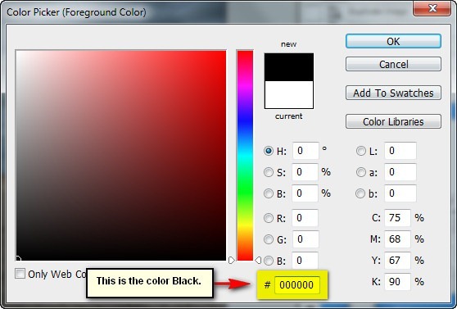Select the Lab a radio button
457x309 pixels.
[361, 172]
